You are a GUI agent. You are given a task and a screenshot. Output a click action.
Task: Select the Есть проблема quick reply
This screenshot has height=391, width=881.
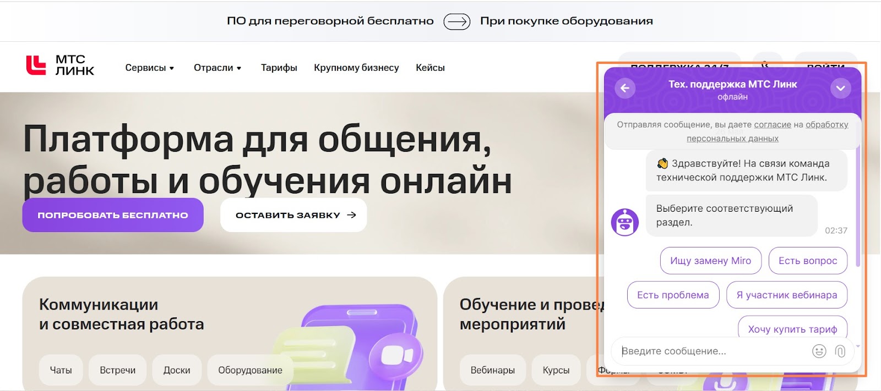(673, 295)
